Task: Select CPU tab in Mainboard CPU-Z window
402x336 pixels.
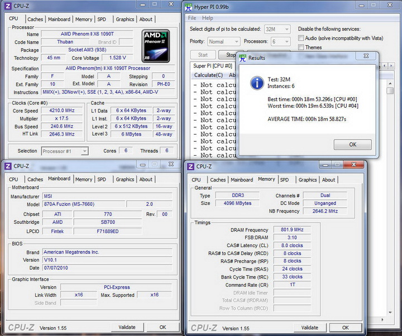Action: tap(13, 179)
